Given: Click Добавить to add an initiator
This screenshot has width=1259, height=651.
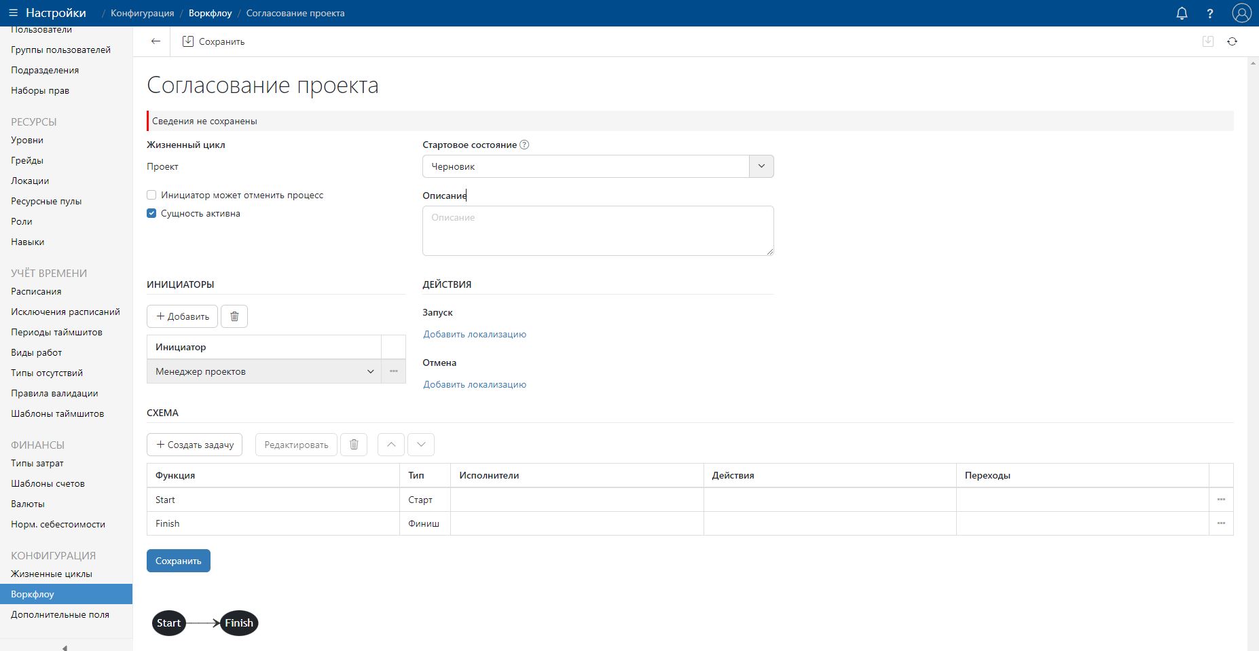Looking at the screenshot, I should [x=183, y=316].
